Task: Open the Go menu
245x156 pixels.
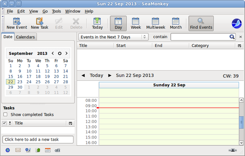Action: click(x=45, y=11)
